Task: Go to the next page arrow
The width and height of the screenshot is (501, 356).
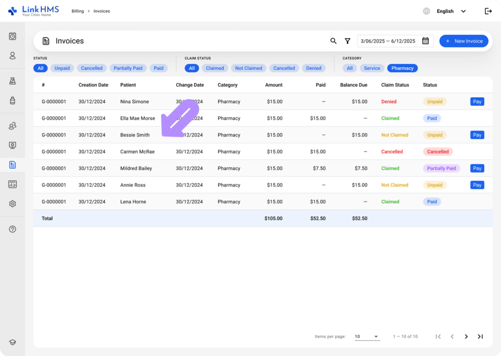Action: click(x=466, y=336)
